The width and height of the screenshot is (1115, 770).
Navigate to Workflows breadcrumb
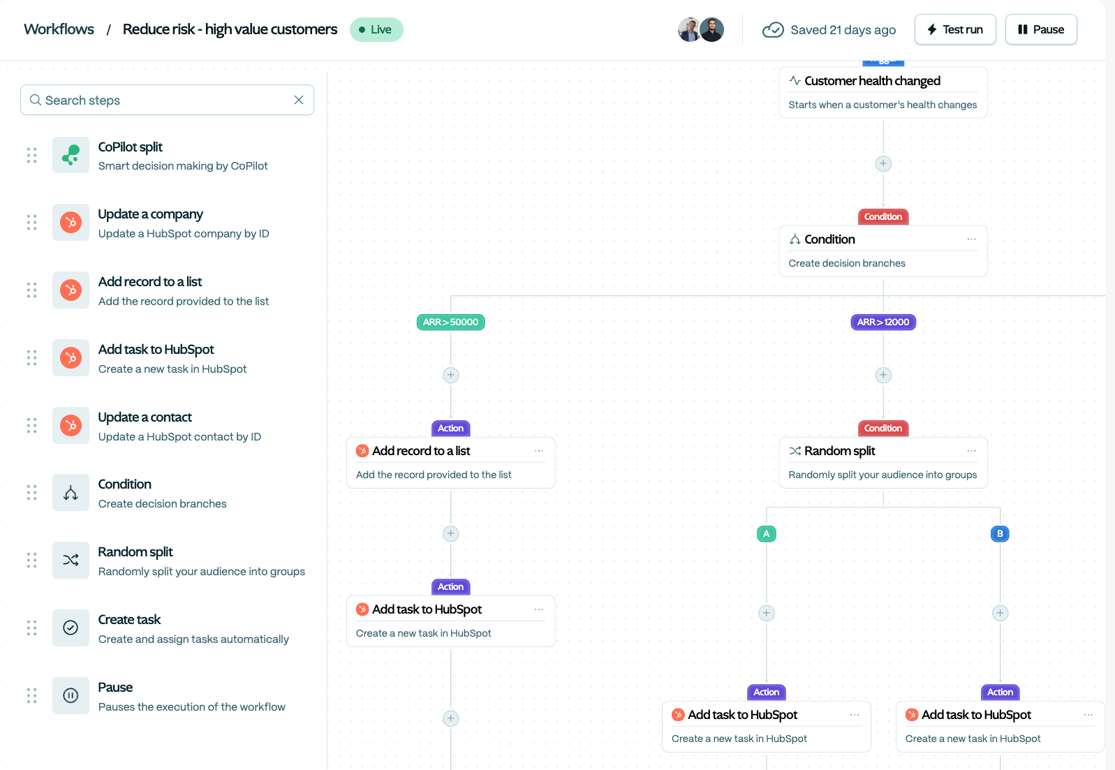coord(59,29)
